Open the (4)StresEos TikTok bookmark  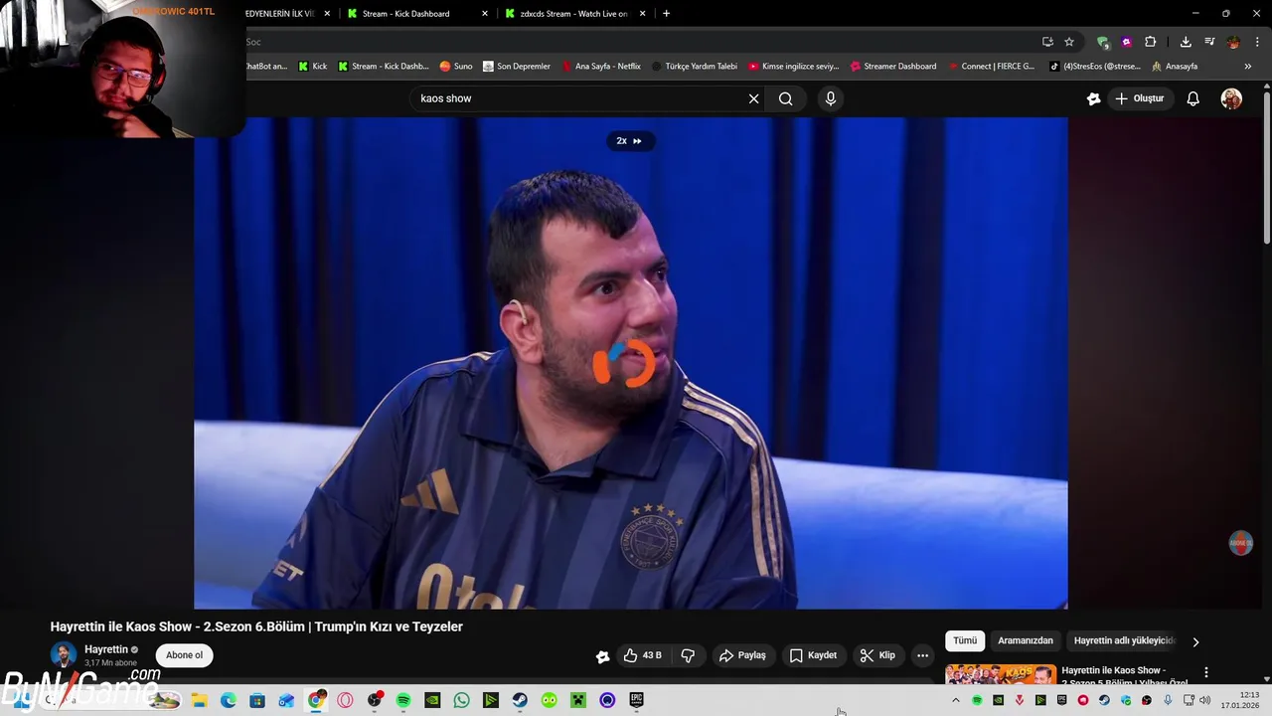click(x=1095, y=67)
